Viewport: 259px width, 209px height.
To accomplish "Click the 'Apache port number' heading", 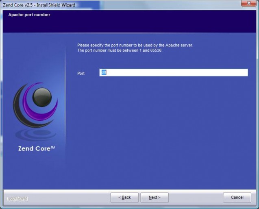I will (29, 15).
